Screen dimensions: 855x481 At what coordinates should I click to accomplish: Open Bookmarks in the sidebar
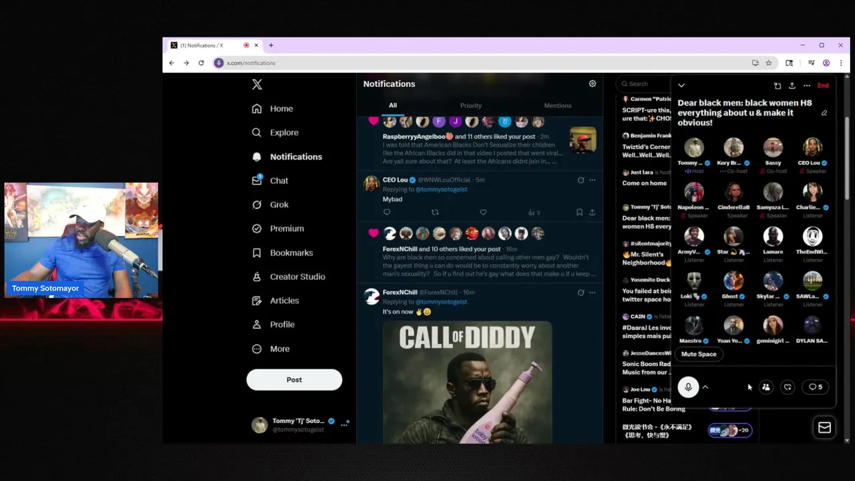tap(283, 253)
